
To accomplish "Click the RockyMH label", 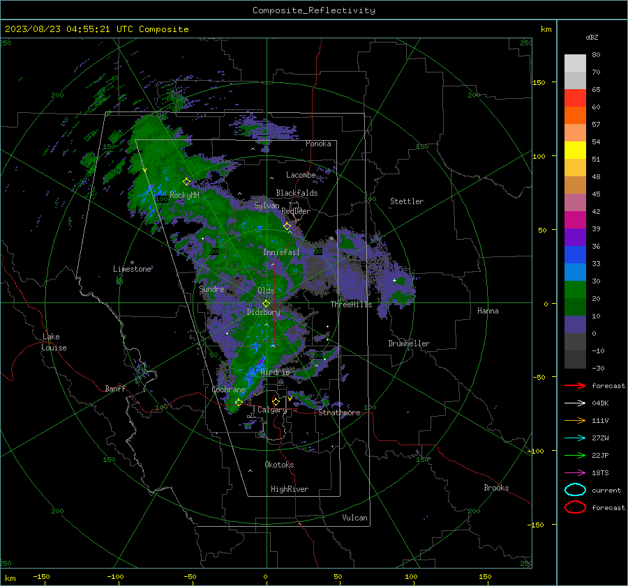I will 184,195.
